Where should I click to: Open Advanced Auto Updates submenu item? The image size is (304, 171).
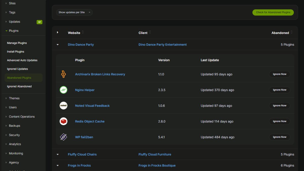22,60
